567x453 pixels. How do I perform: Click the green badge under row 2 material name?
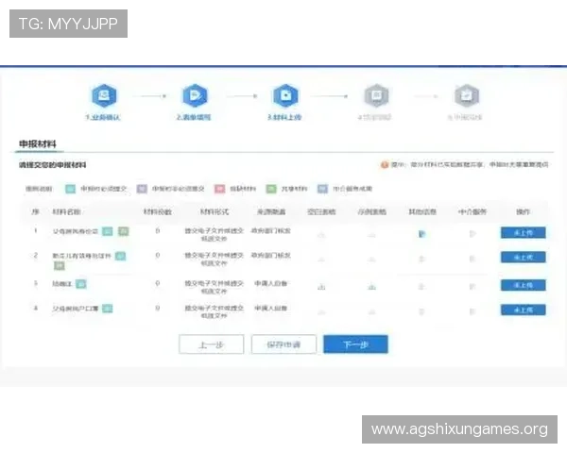[60, 266]
